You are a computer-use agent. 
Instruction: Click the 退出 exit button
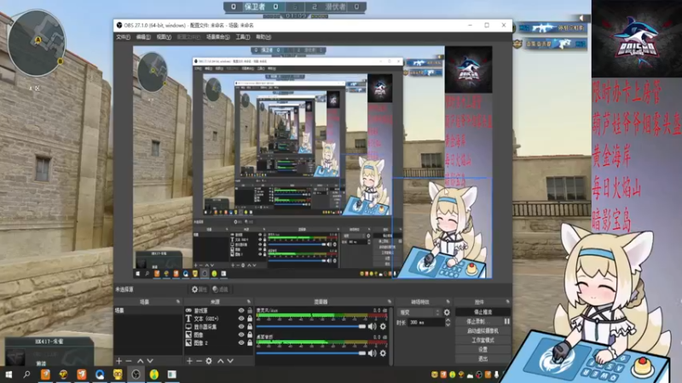tap(483, 358)
